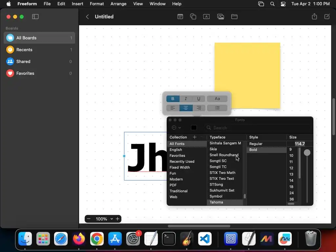
Task: Zoom in with the plus button
Action: (x=117, y=219)
